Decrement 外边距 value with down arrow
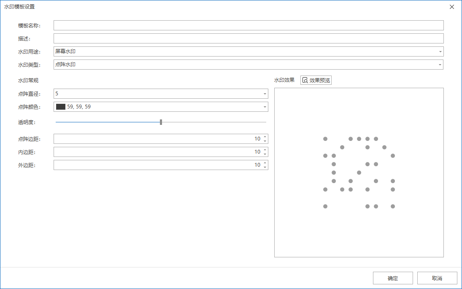This screenshot has height=289, width=462. (265, 167)
